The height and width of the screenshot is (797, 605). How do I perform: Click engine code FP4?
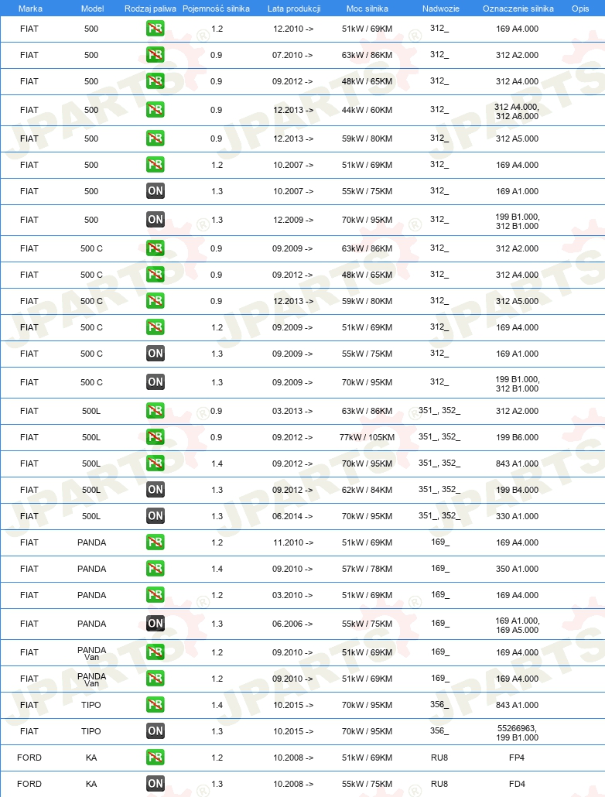[x=517, y=758]
